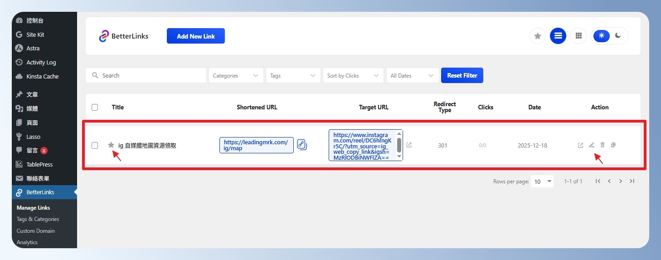Screen dimensions: 661x260
Task: Check the select-all checkbox in table header
Action: click(x=95, y=108)
